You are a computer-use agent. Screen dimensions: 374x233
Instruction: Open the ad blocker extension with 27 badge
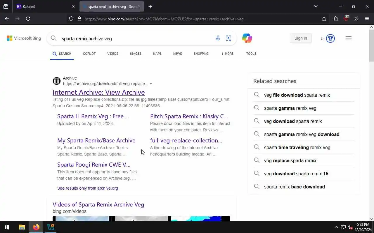(346, 18)
